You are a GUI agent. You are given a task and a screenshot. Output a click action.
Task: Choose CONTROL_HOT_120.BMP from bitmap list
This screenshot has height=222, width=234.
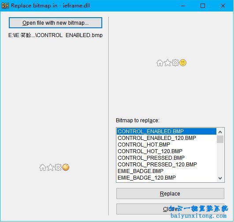coord(167,151)
